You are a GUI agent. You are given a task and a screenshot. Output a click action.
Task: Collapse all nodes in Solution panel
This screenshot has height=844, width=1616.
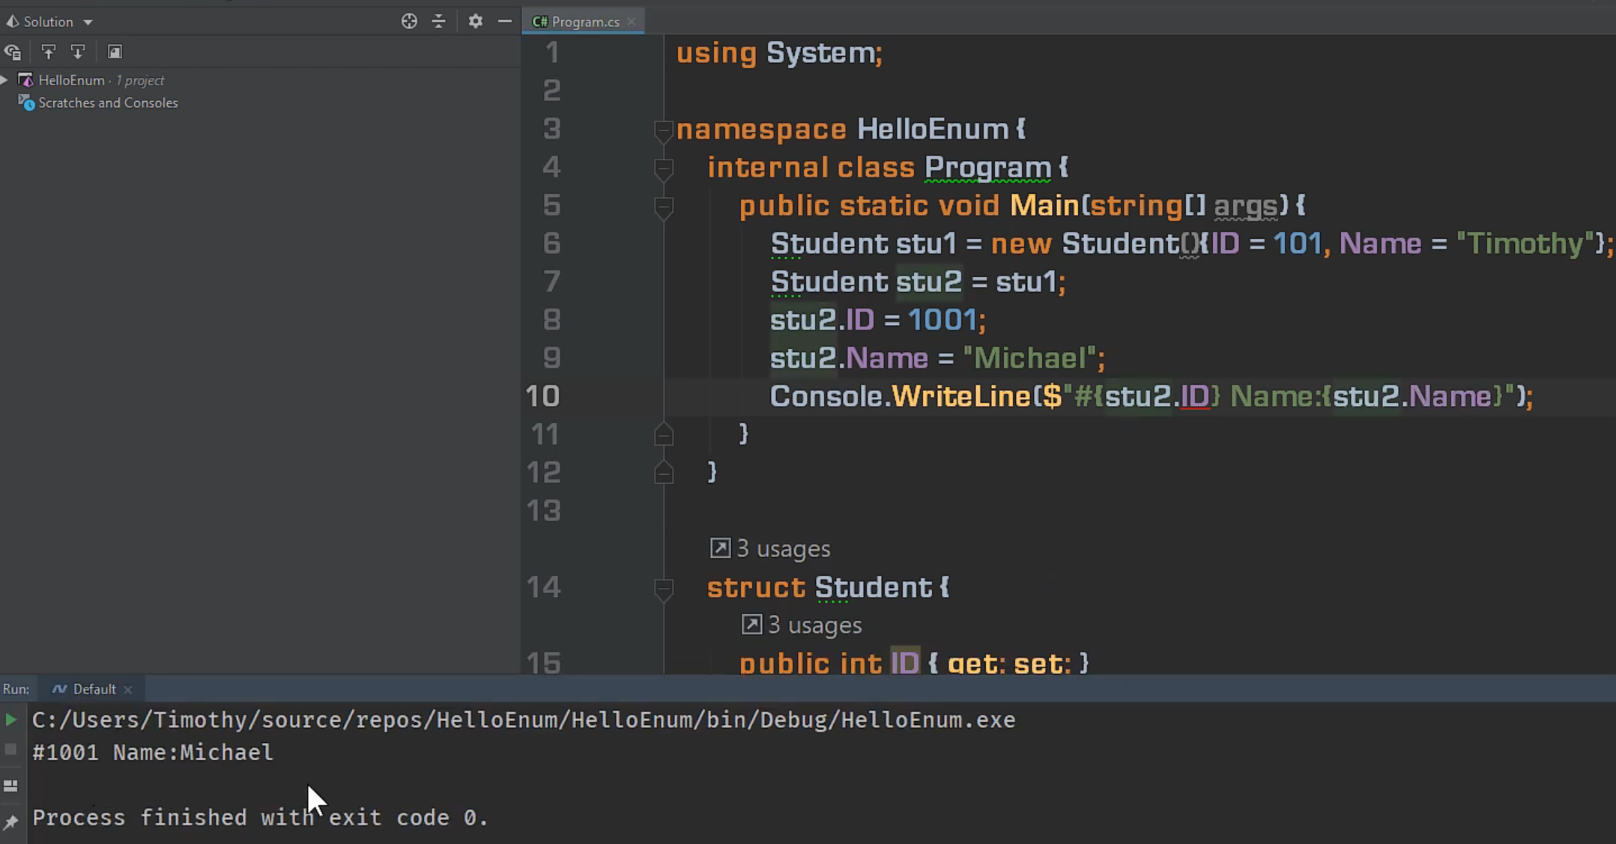click(439, 21)
